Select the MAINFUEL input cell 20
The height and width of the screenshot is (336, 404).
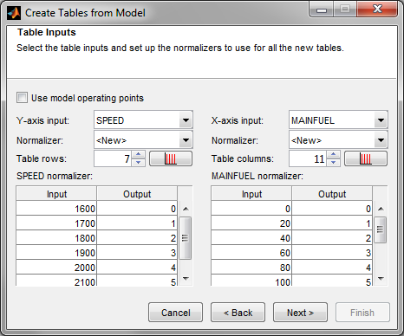[x=251, y=223]
